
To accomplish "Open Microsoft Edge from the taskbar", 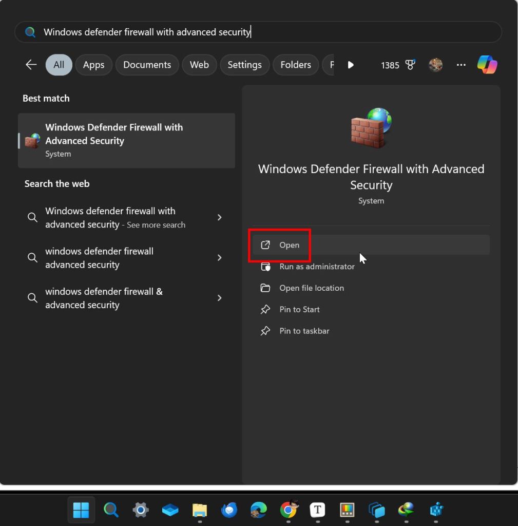I will pos(259,510).
